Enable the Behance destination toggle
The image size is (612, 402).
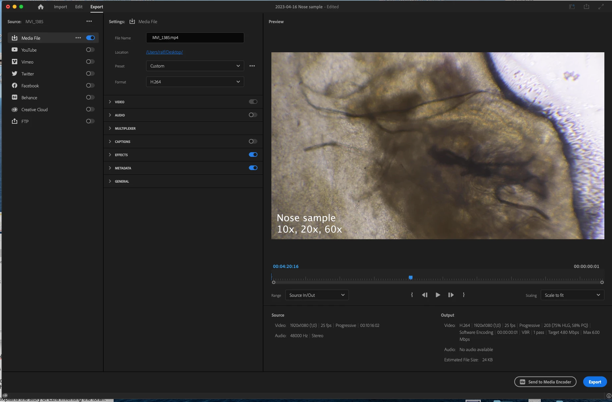pyautogui.click(x=90, y=97)
